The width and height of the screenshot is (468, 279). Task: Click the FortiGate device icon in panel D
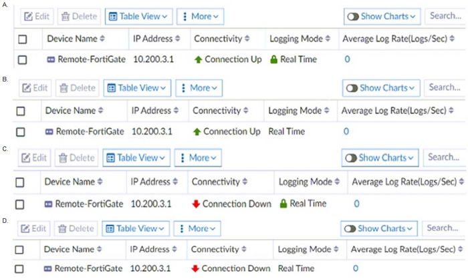tap(47, 269)
